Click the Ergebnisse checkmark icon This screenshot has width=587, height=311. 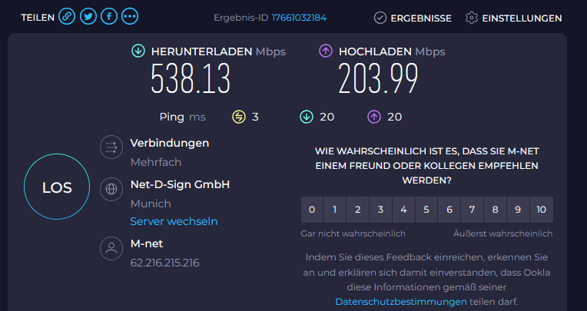[380, 18]
